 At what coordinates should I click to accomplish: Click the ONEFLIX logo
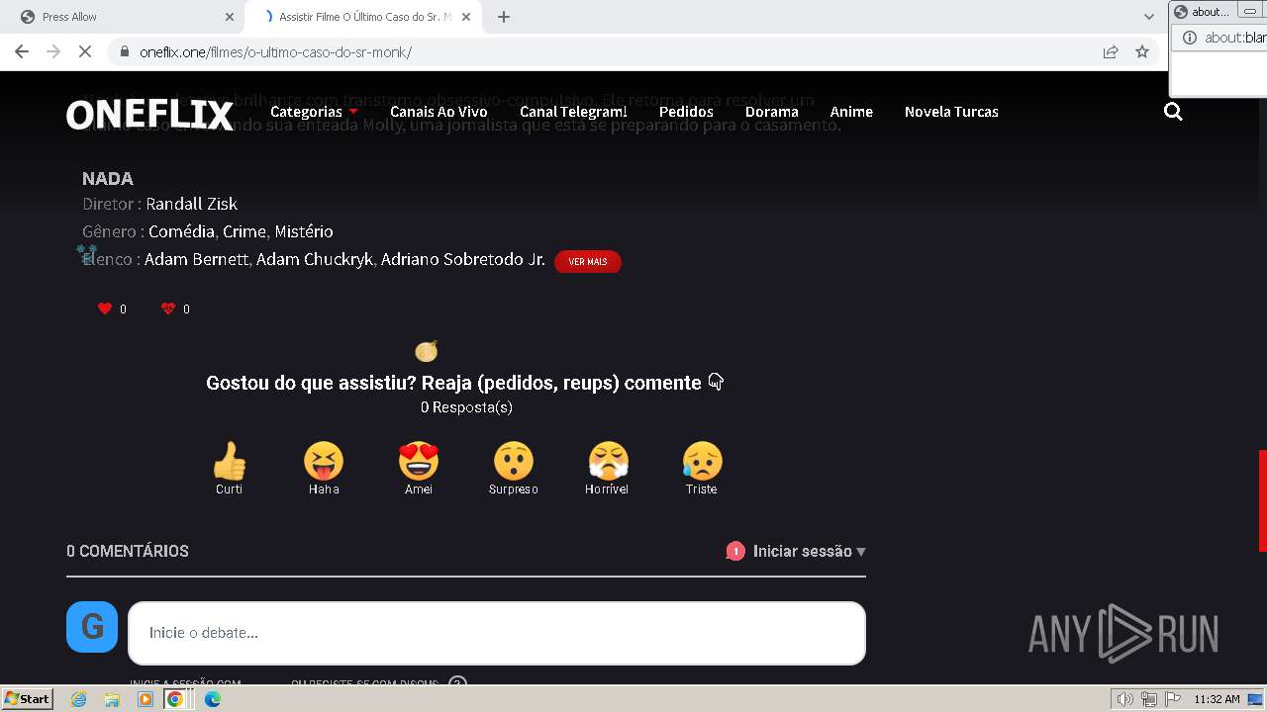(x=149, y=115)
